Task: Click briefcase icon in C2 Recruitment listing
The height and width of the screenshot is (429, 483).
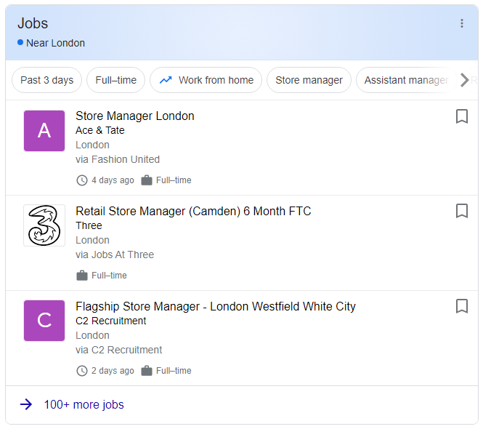Action: click(147, 371)
